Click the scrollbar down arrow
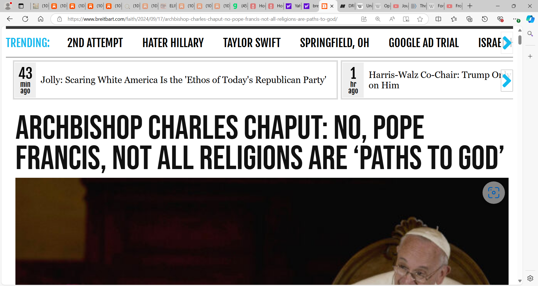Viewport: 538px width, 286px height. coord(520,281)
